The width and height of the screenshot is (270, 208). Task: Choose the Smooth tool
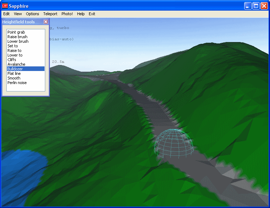[14, 78]
